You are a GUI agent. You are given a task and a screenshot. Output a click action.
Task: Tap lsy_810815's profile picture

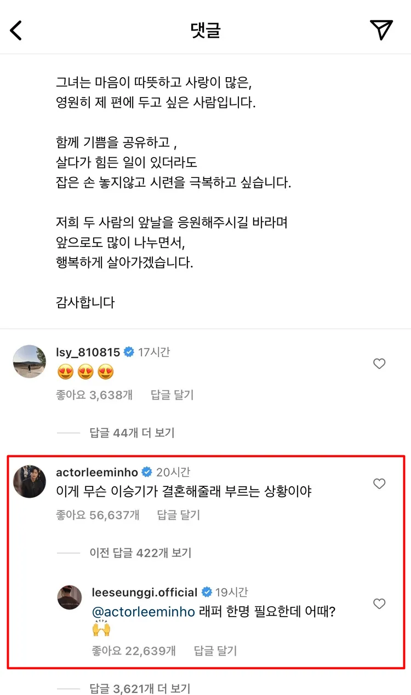30,361
